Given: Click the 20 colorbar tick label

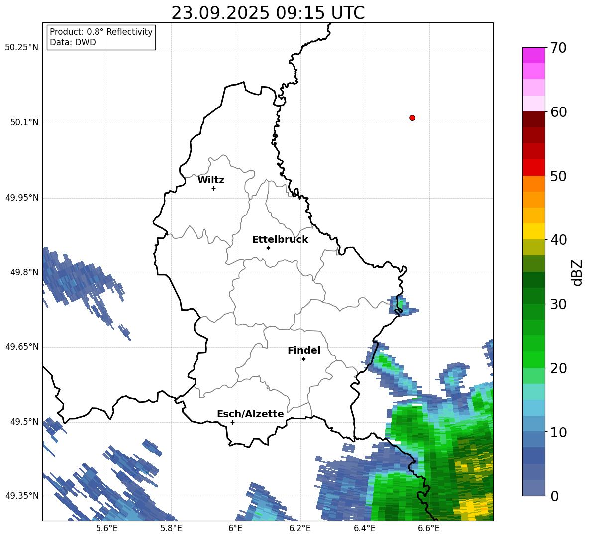Looking at the screenshot, I should point(558,368).
